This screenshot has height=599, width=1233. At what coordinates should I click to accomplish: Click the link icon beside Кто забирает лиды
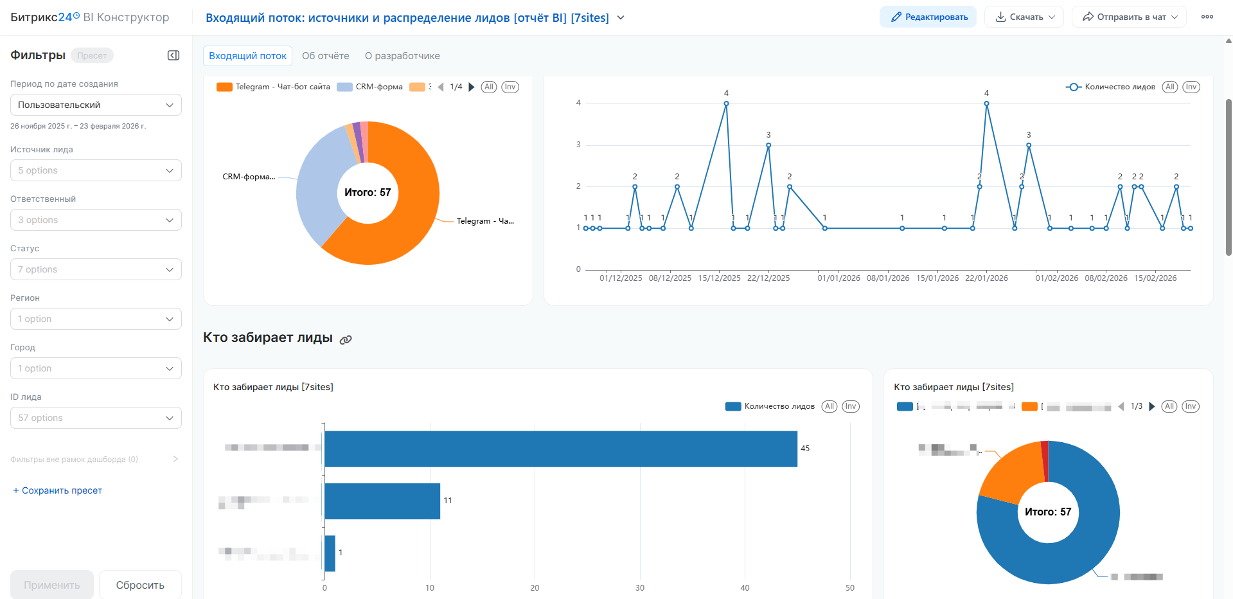pos(346,339)
